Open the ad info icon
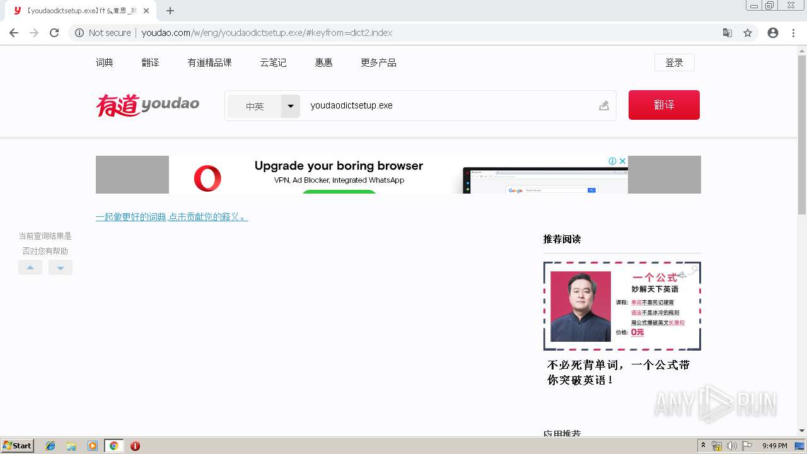This screenshot has width=807, height=454. pyautogui.click(x=612, y=161)
